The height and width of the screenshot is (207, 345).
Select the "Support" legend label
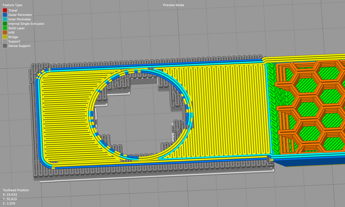[x=14, y=41]
